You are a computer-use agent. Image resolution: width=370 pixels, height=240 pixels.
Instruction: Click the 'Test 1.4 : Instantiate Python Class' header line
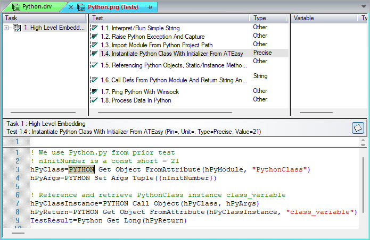click(x=134, y=132)
